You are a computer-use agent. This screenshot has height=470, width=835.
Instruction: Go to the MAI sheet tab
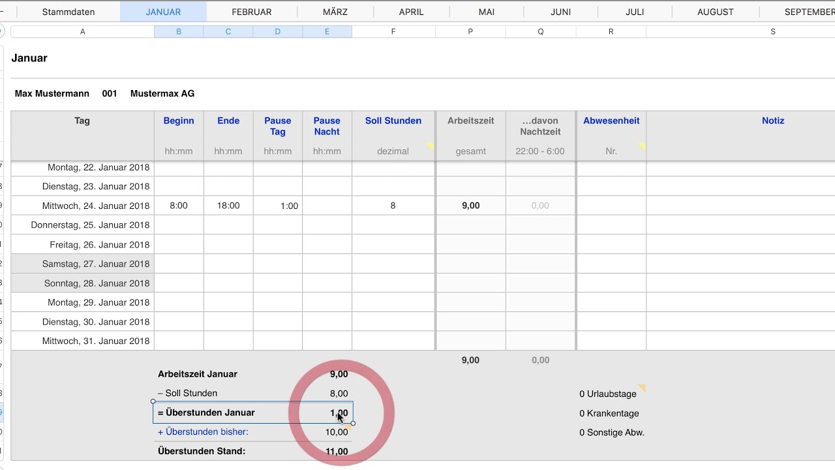click(x=487, y=12)
